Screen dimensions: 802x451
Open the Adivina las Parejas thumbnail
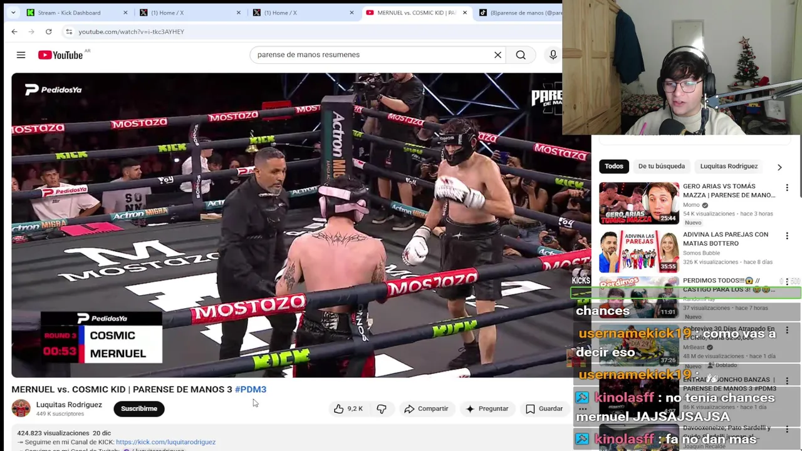(x=638, y=251)
